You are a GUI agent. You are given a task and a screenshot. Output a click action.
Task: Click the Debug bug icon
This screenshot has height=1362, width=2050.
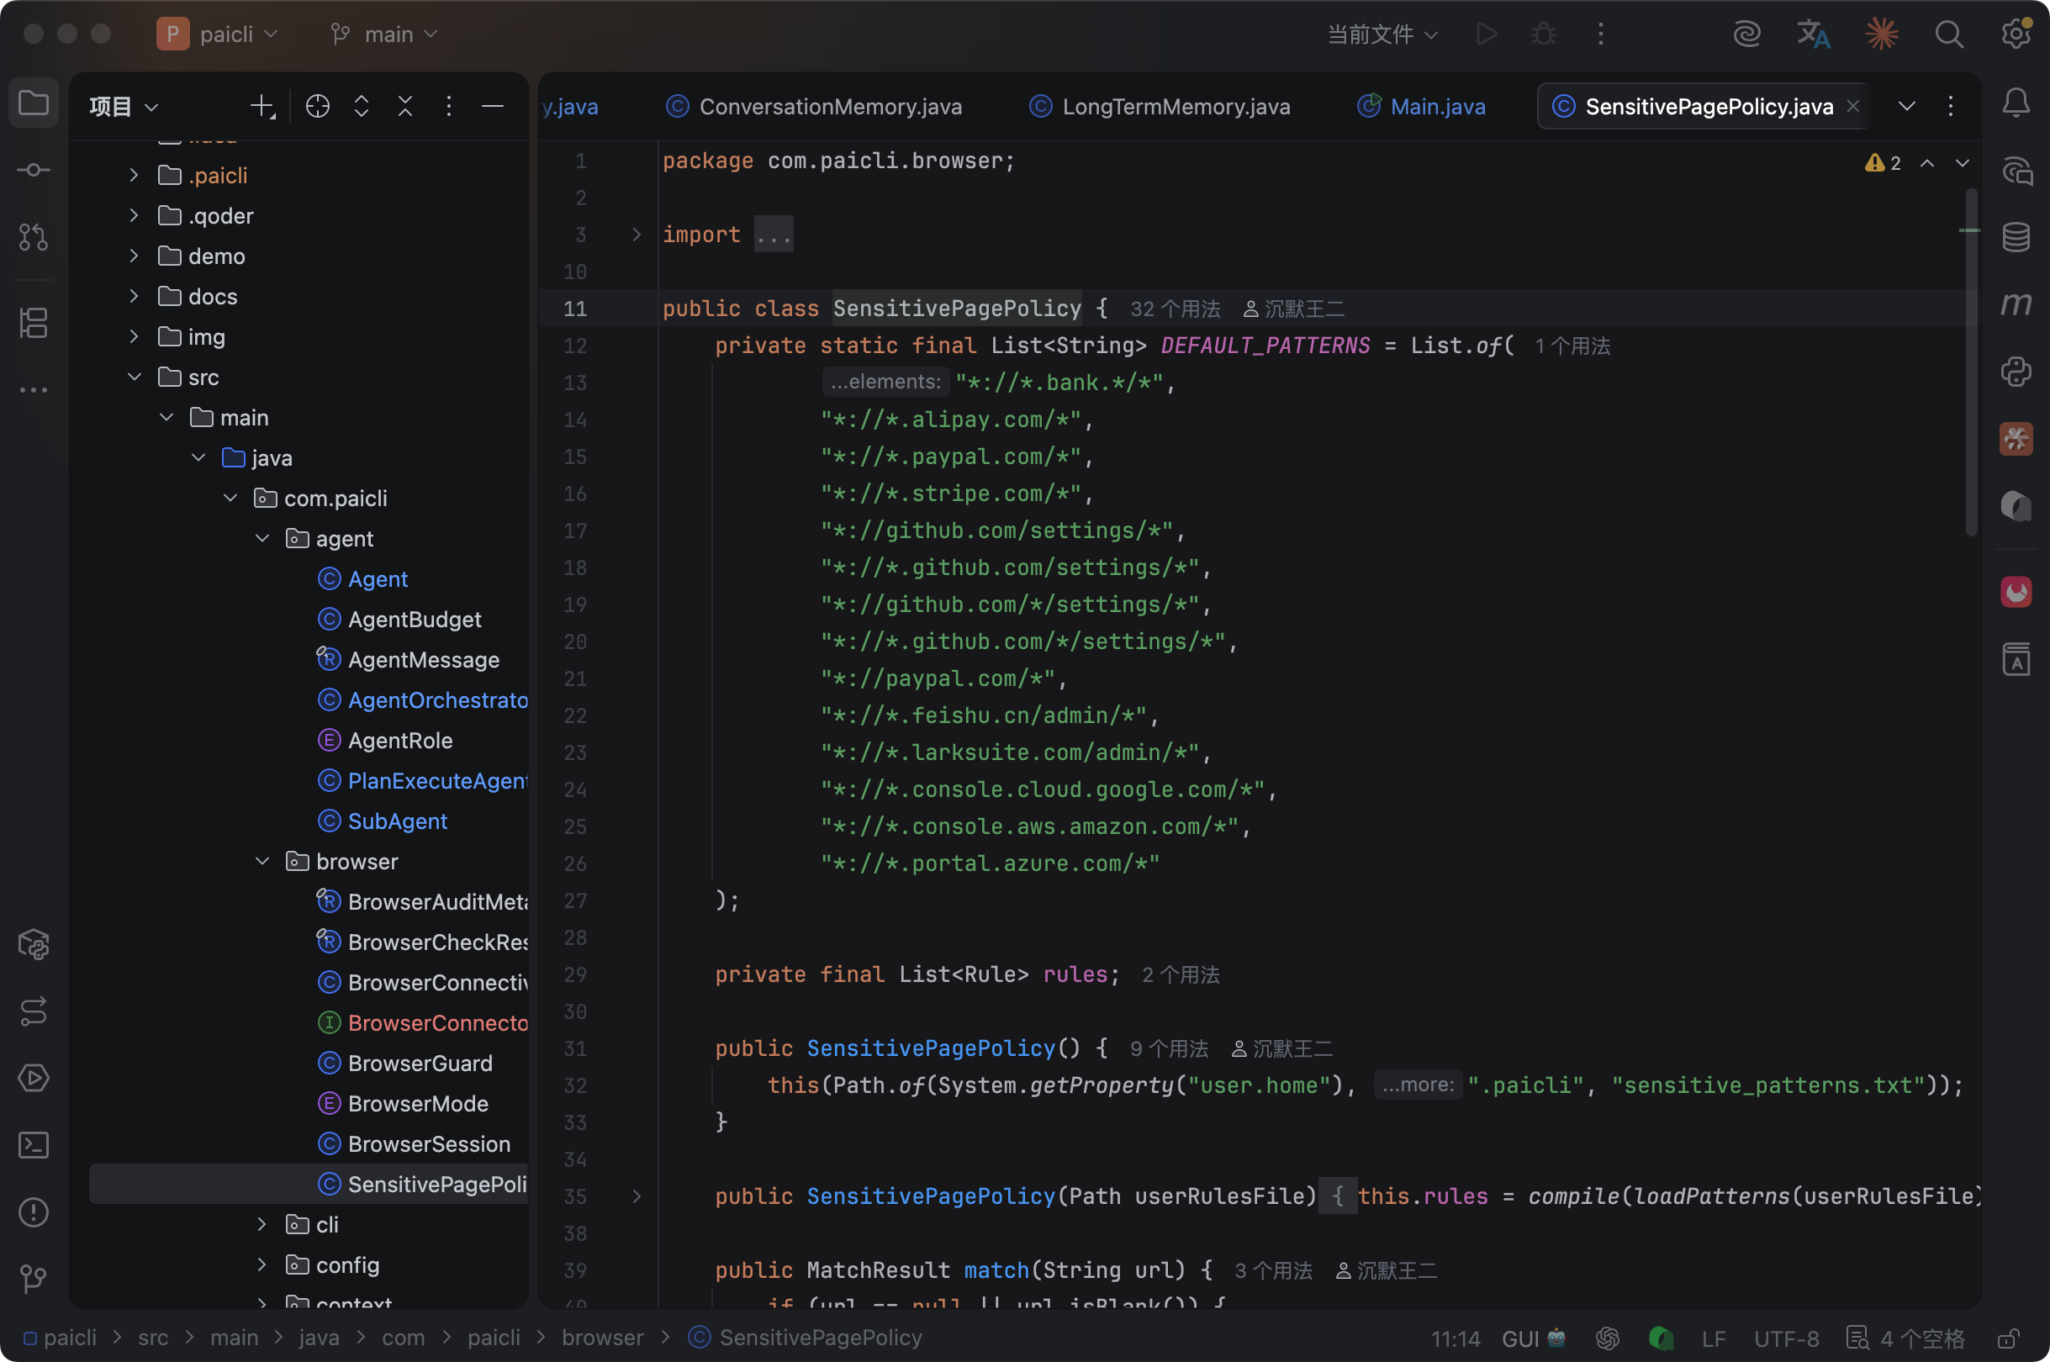(1544, 34)
